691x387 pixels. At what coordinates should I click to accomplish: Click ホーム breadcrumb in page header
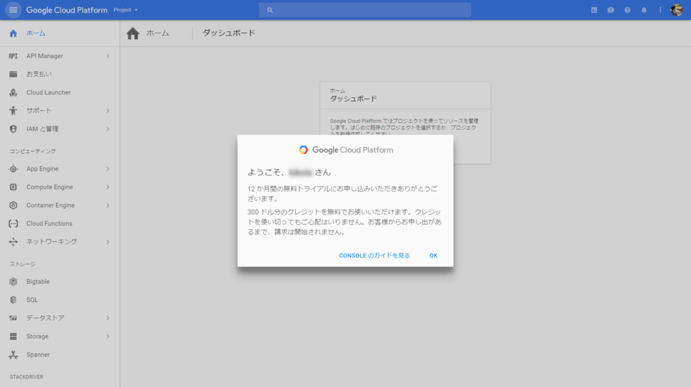157,33
